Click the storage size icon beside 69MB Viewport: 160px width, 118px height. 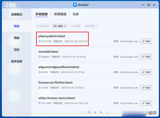[39, 72]
